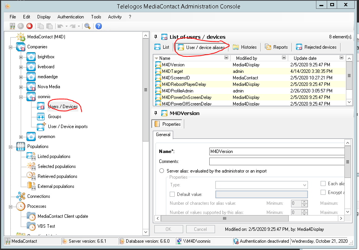359x250 pixels.
Task: Click the brightbox company icon
Action: coord(31,57)
